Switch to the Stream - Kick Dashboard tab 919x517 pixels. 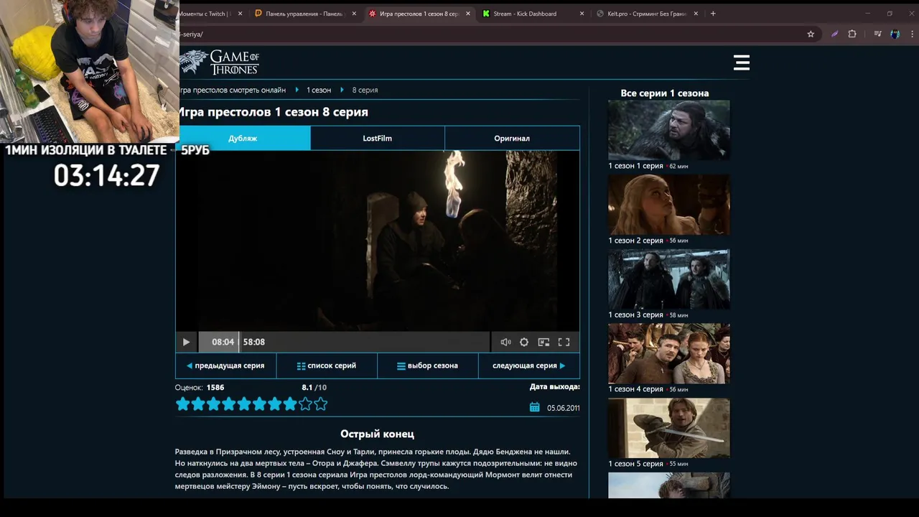(x=531, y=14)
